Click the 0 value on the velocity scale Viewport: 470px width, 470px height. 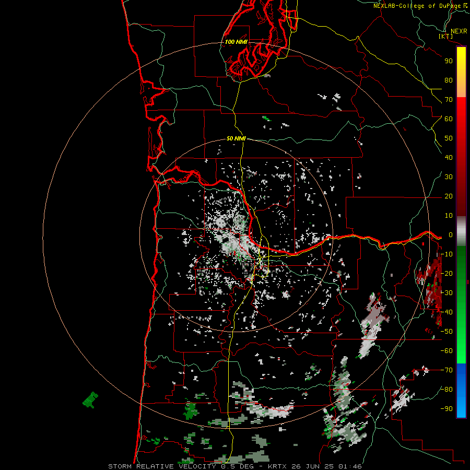[450, 234]
